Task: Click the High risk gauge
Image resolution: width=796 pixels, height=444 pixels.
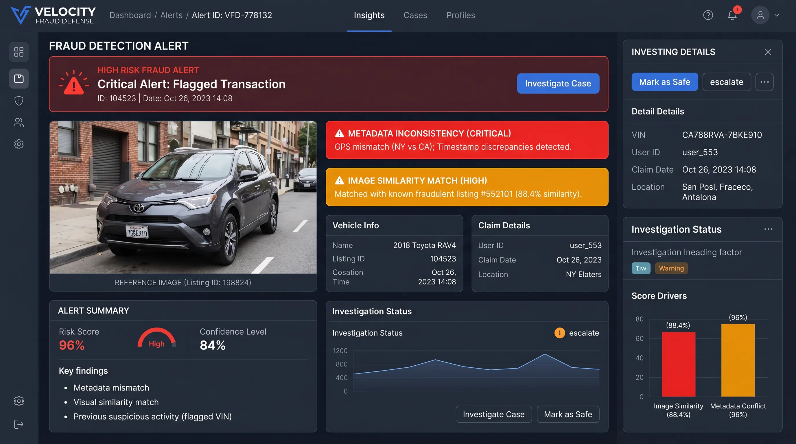Action: tap(157, 338)
